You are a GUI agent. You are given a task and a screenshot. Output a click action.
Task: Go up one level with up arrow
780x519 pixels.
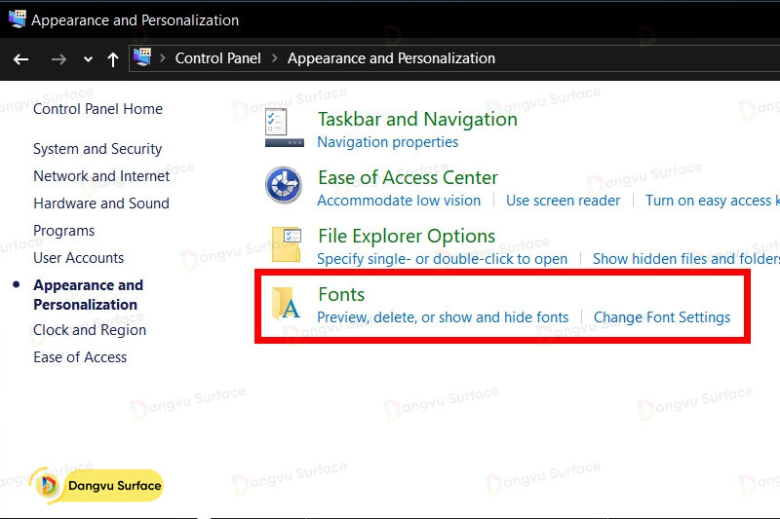113,59
